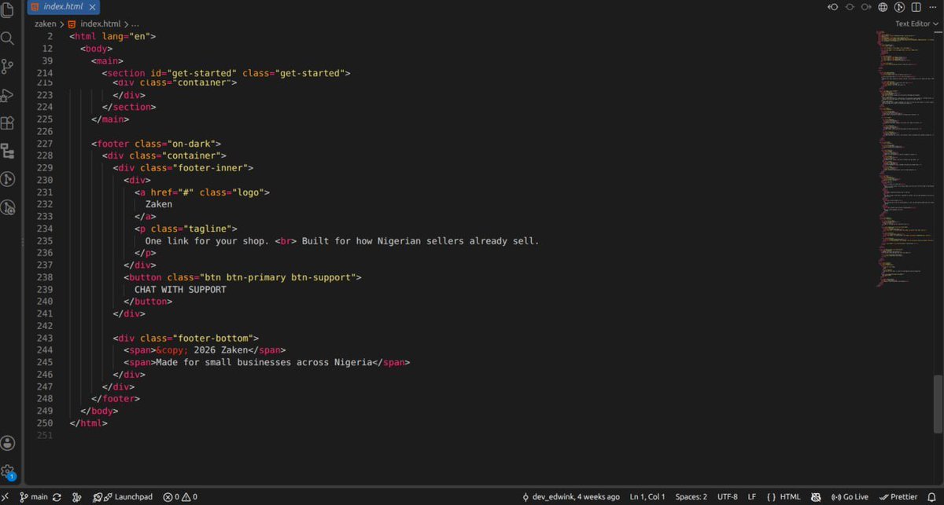
Task: Click the sticky section get-started line
Action: [x=226, y=73]
